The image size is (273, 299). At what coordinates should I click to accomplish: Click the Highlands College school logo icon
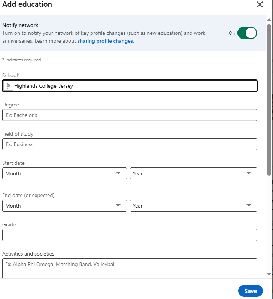pos(8,86)
